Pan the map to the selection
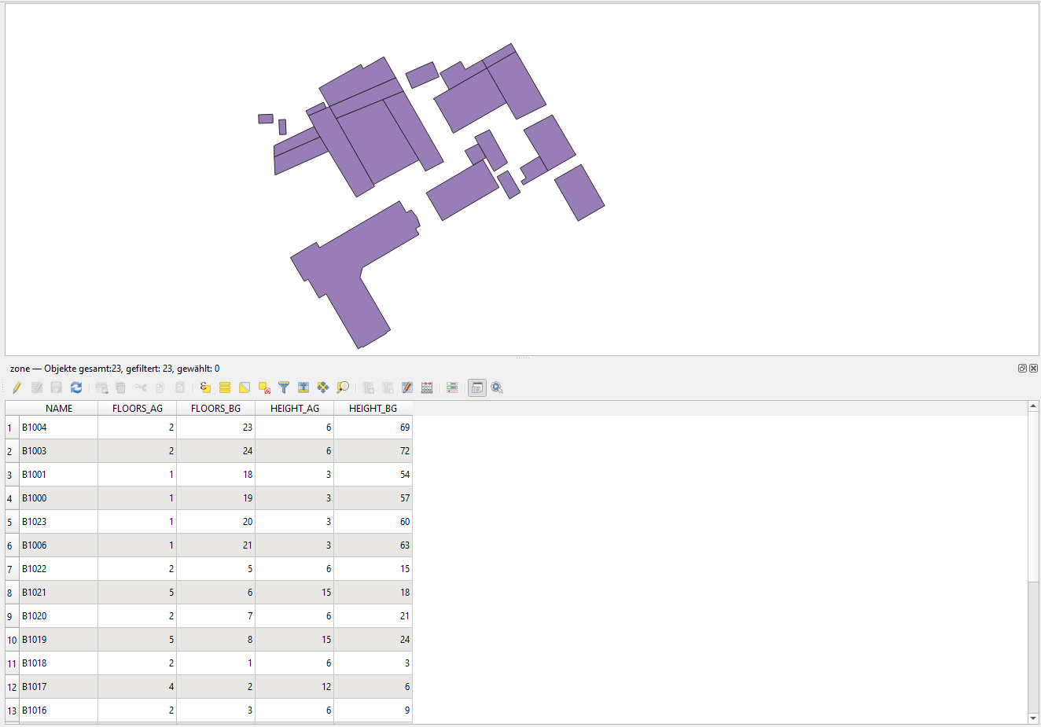Screen dimensions: 1041x727 pos(323,387)
